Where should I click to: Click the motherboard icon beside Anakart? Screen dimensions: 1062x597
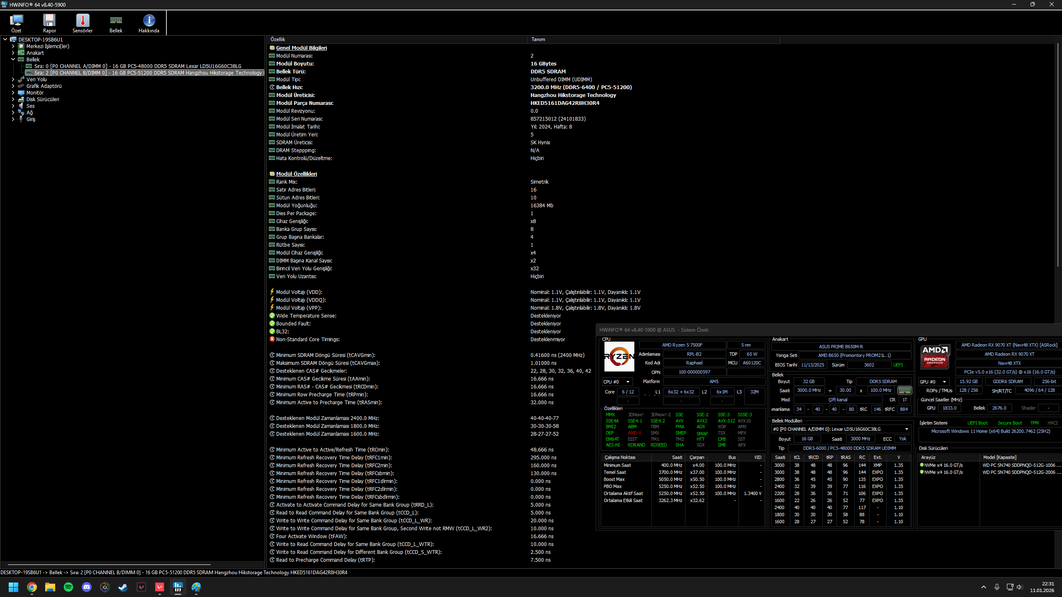[x=21, y=53]
